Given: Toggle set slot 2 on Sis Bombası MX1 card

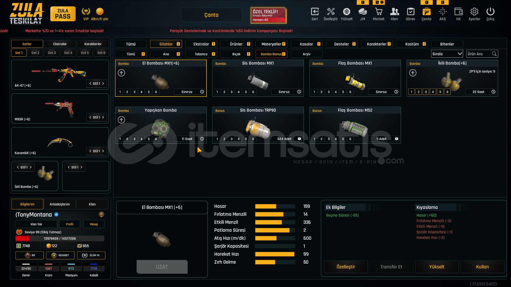Looking at the screenshot, I should tap(224, 92).
